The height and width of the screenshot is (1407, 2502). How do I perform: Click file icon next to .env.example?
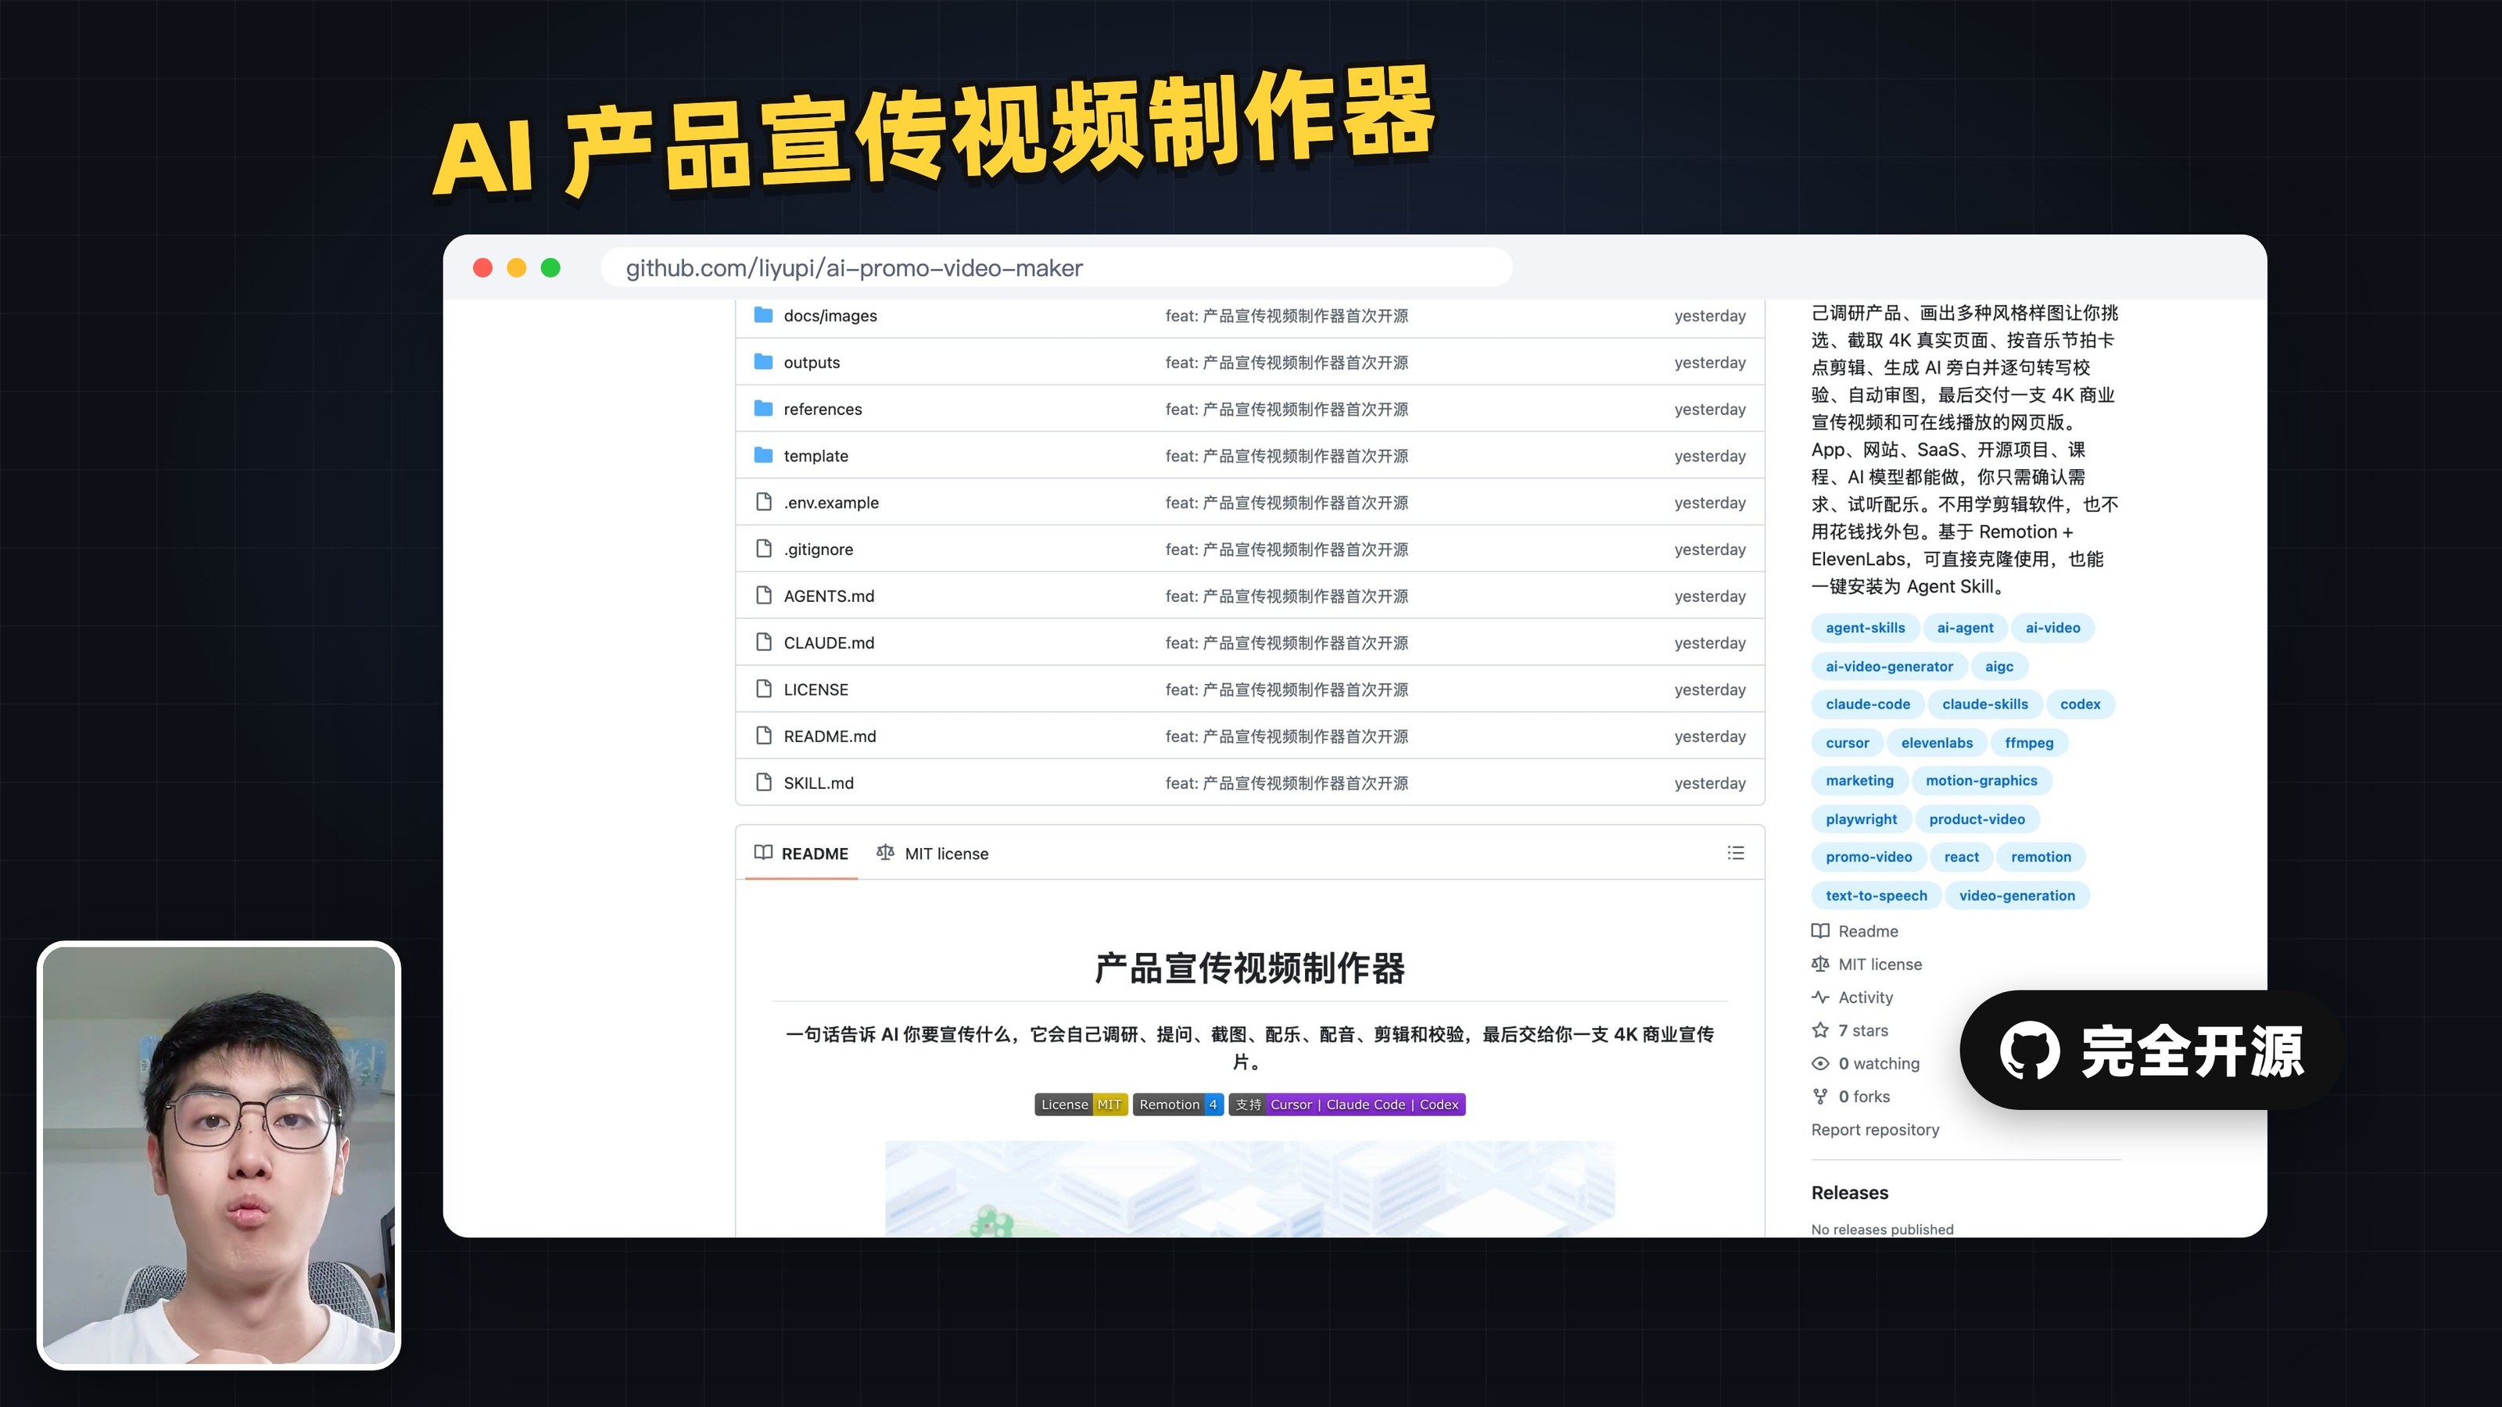tap(763, 501)
